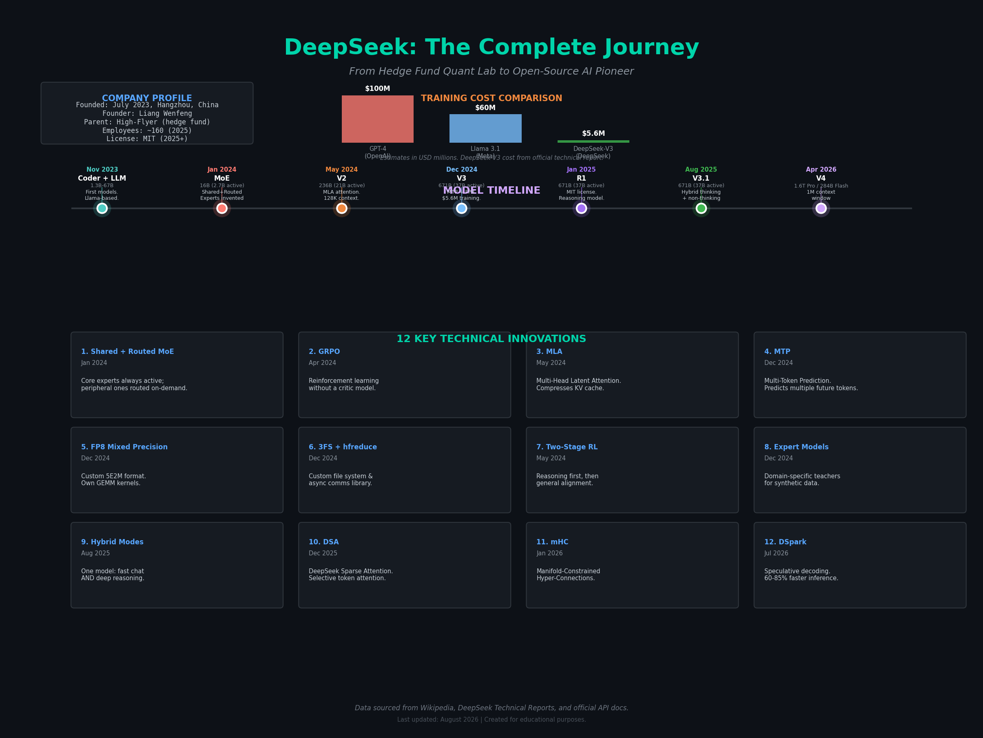983x738 pixels.
Task: Click the 'MODEL TIMELINE' heading
Action: point(491,190)
